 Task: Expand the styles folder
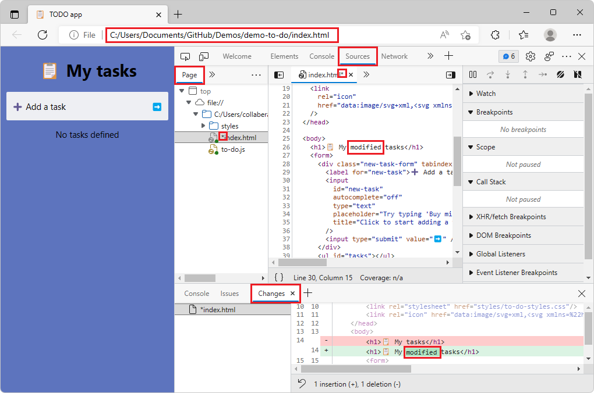(203, 126)
